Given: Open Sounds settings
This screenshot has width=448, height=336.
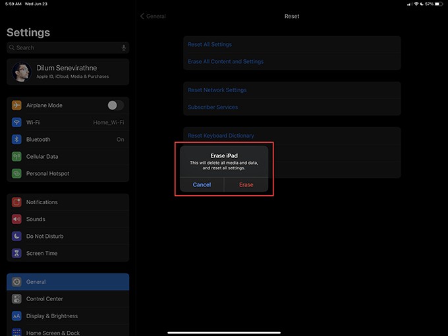Looking at the screenshot, I should [x=68, y=219].
